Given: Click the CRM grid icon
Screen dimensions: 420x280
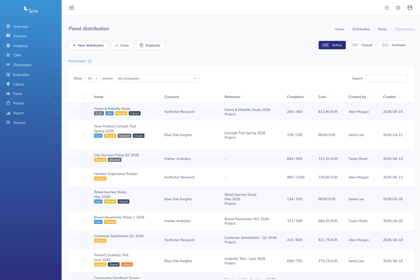Looking at the screenshot, I should 8,55.
